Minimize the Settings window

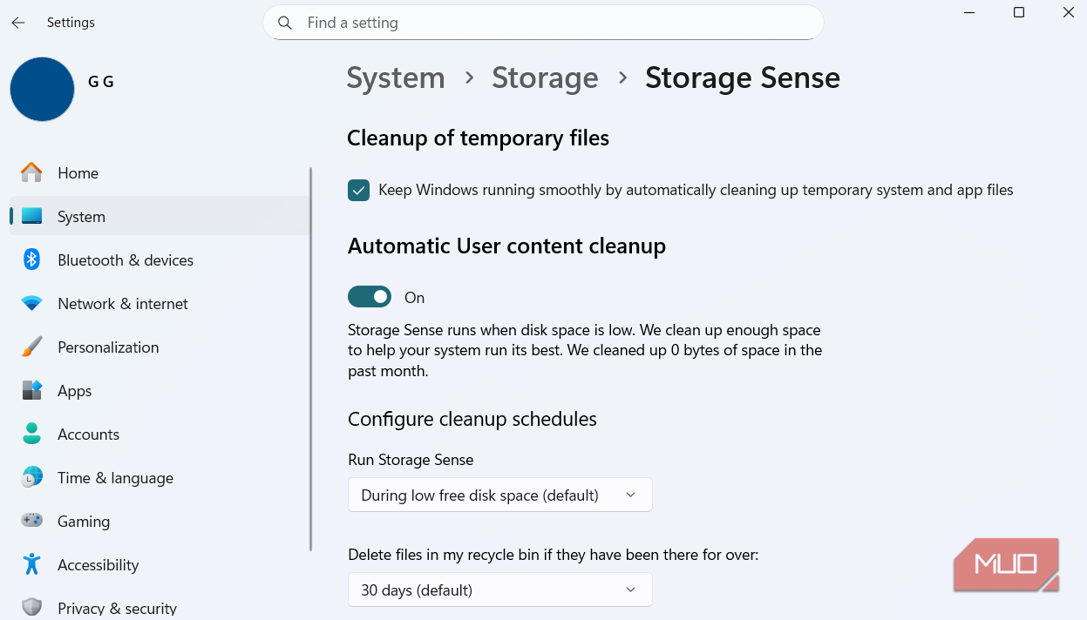(x=969, y=13)
